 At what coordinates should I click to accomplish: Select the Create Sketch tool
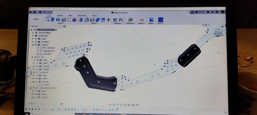(x=48, y=20)
